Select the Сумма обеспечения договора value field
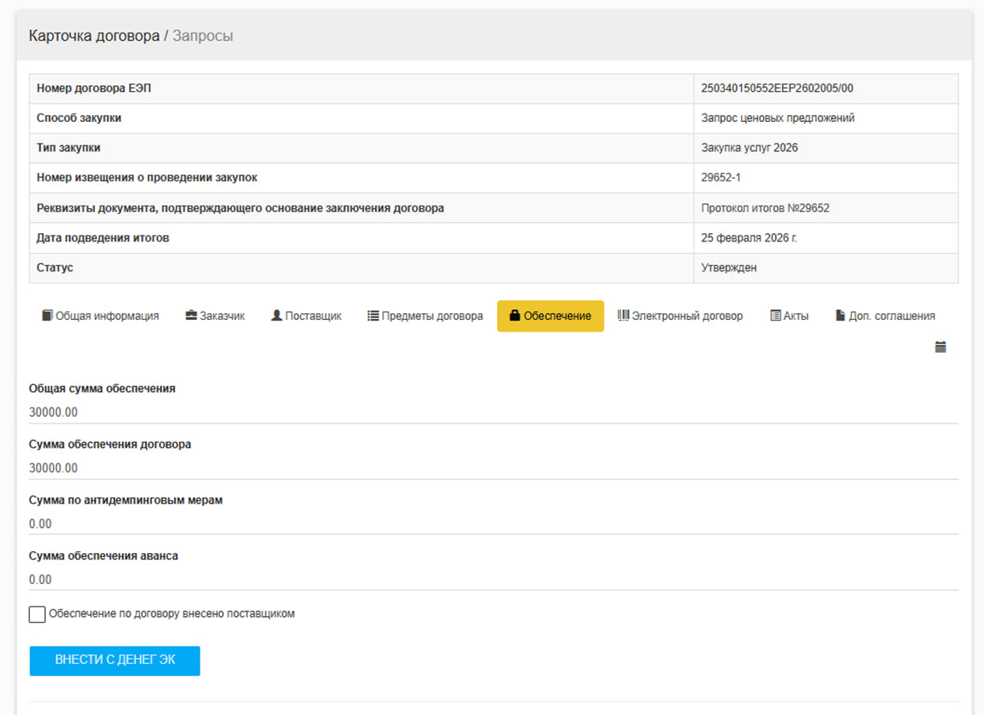Image resolution: width=984 pixels, height=715 pixels. click(493, 469)
